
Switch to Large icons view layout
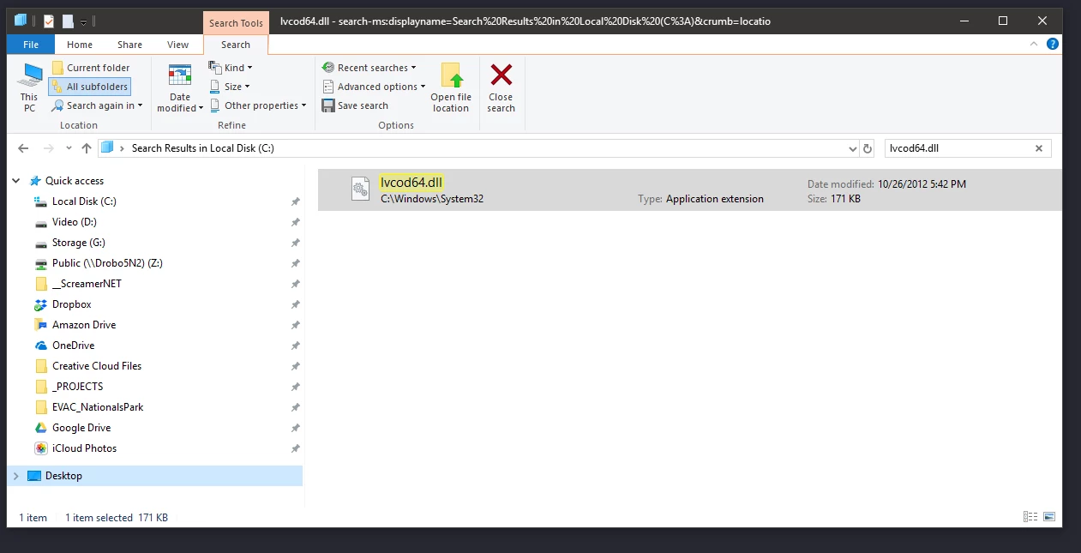click(x=1049, y=517)
